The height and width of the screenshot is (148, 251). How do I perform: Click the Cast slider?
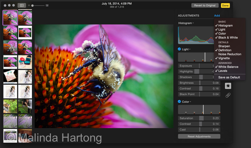(x=199, y=129)
